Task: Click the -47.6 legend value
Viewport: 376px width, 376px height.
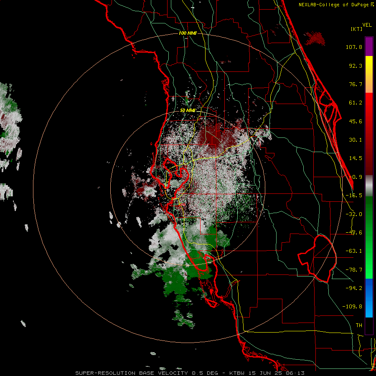Action: tap(354, 233)
